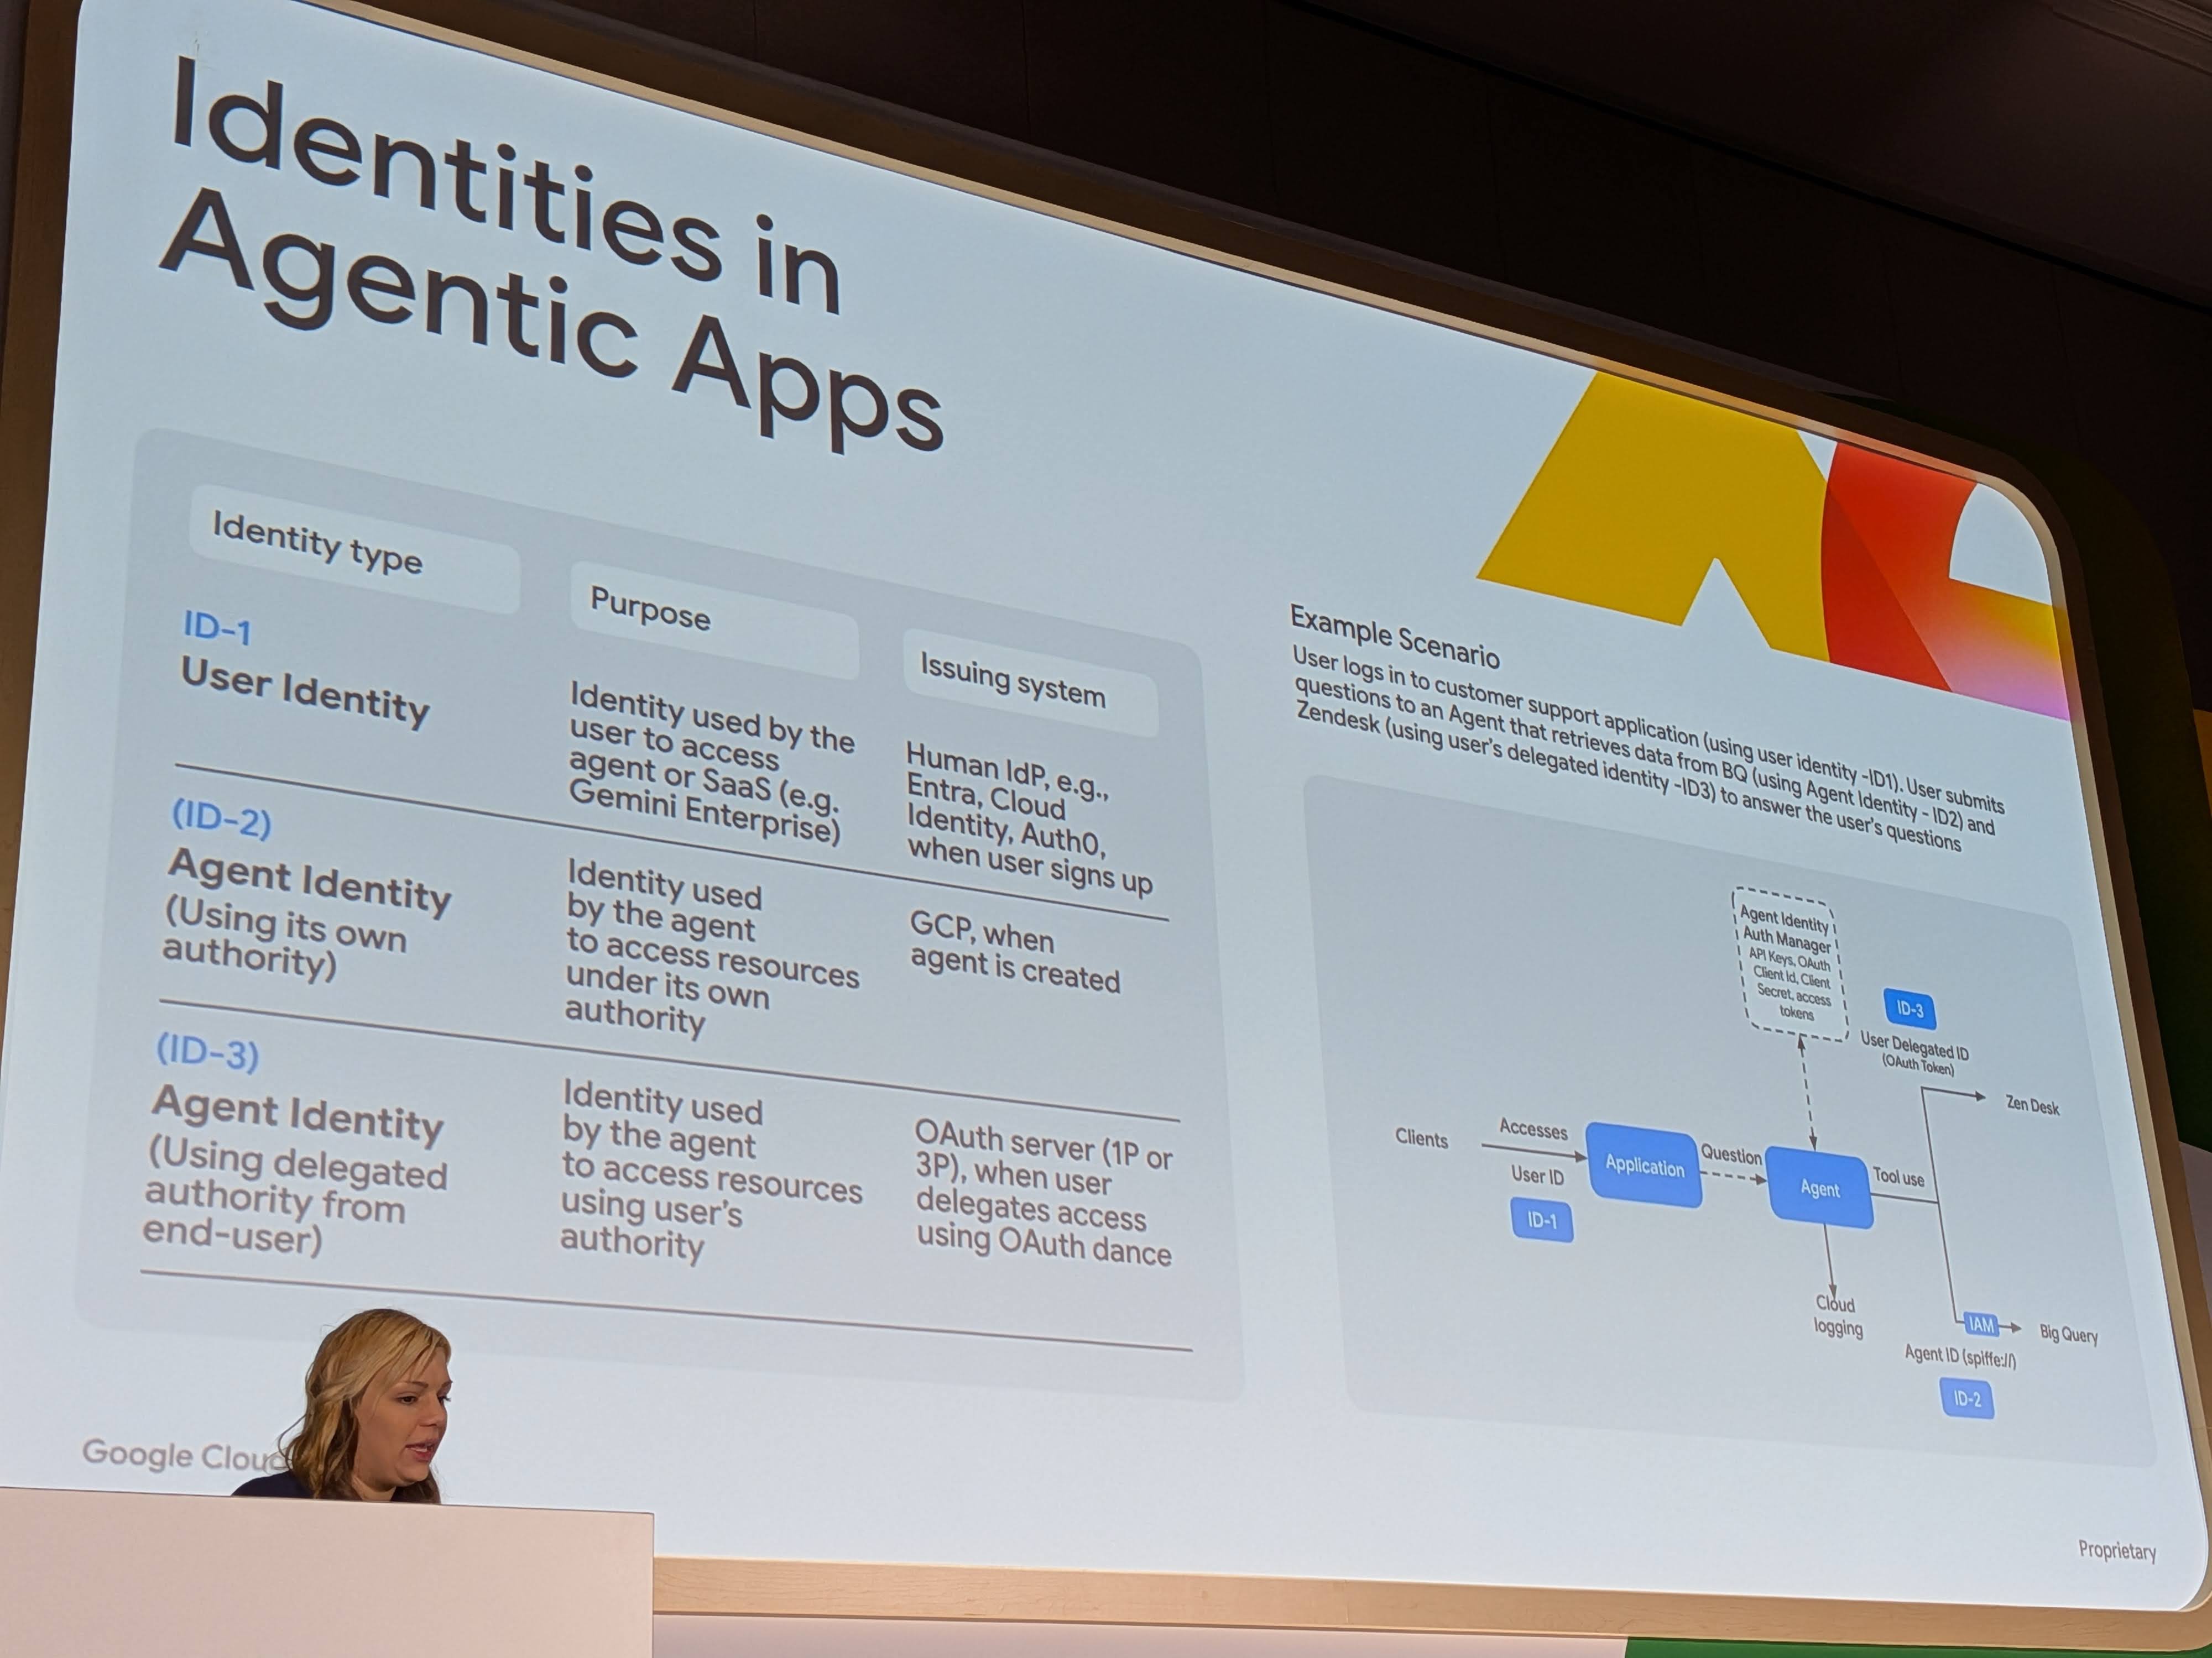
Task: Click the Purpose column header
Action: (650, 607)
